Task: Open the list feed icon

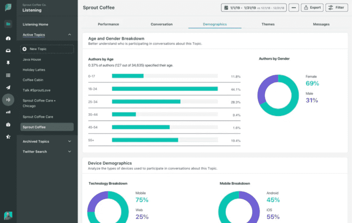Action: coord(8,75)
